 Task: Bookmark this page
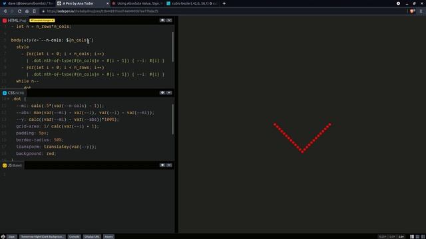[x=34, y=11]
